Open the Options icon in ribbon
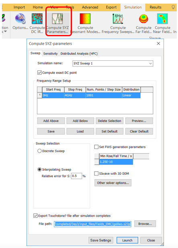 (20, 19)
